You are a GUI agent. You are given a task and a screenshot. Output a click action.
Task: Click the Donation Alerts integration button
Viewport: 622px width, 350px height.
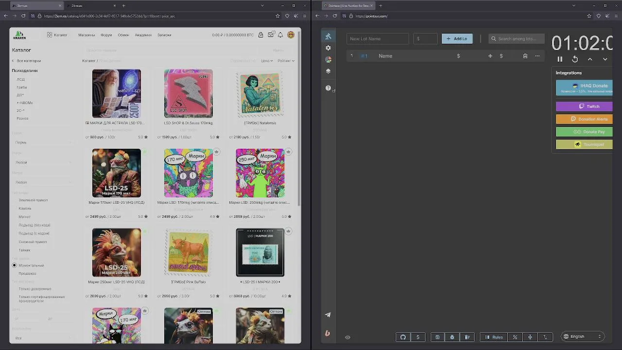[584, 119]
